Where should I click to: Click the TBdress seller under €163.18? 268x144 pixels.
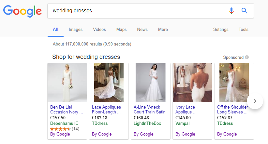click(100, 123)
